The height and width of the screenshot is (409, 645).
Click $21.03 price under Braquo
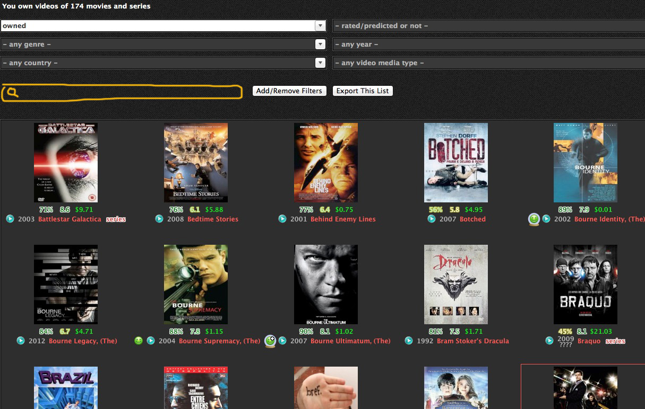pyautogui.click(x=601, y=332)
